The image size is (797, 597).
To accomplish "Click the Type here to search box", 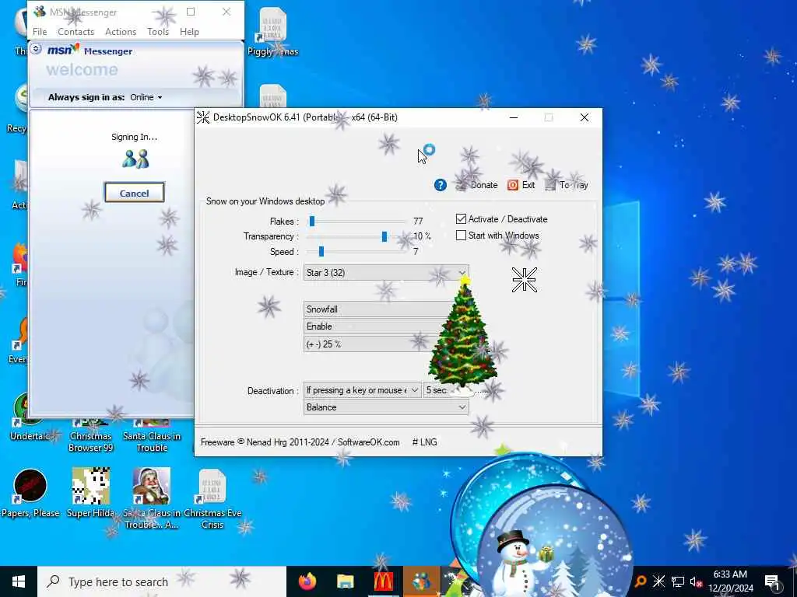I will (x=162, y=581).
